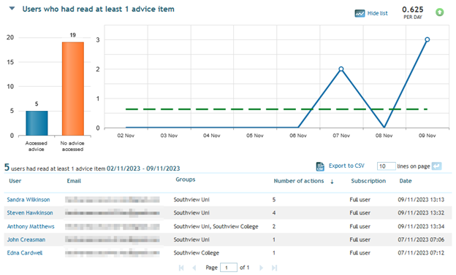The image size is (456, 275).
Task: Go to next page arrow icon
Action: click(261, 268)
